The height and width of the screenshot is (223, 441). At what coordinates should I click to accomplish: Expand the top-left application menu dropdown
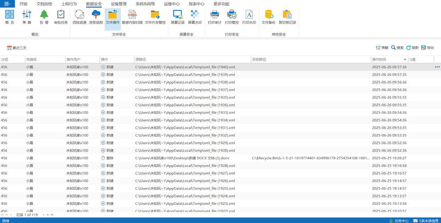pyautogui.click(x=7, y=4)
